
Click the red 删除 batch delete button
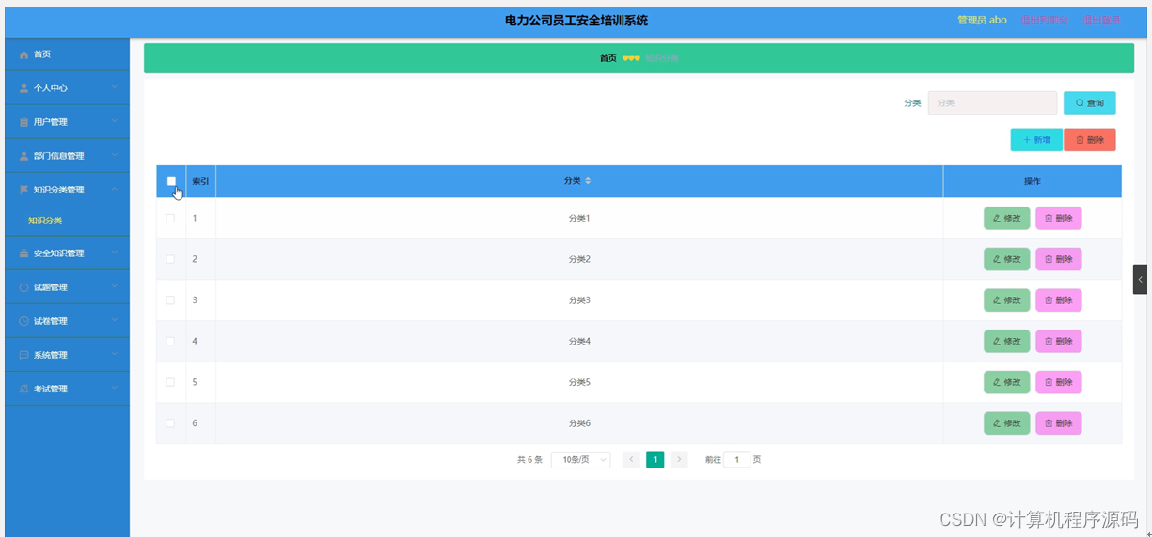(x=1090, y=140)
